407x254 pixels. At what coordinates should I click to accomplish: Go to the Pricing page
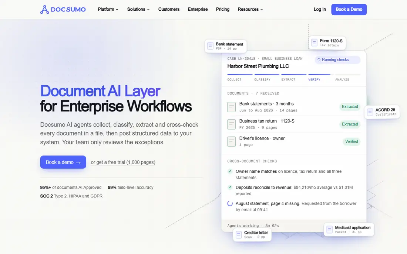click(x=223, y=9)
